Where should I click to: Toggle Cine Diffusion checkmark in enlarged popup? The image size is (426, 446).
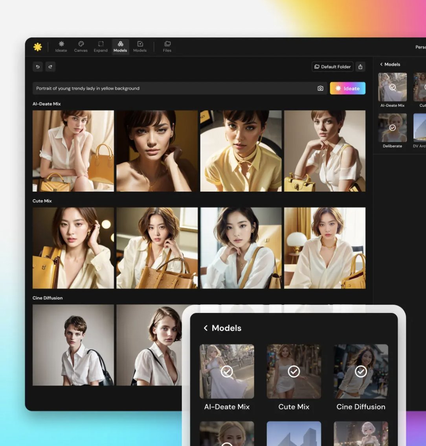click(x=361, y=371)
